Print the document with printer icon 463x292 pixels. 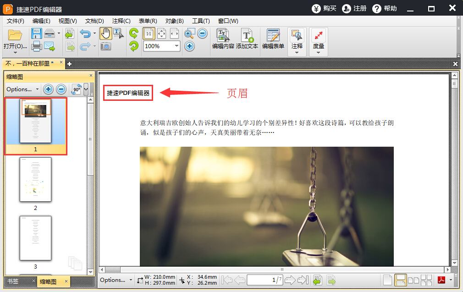click(36, 46)
